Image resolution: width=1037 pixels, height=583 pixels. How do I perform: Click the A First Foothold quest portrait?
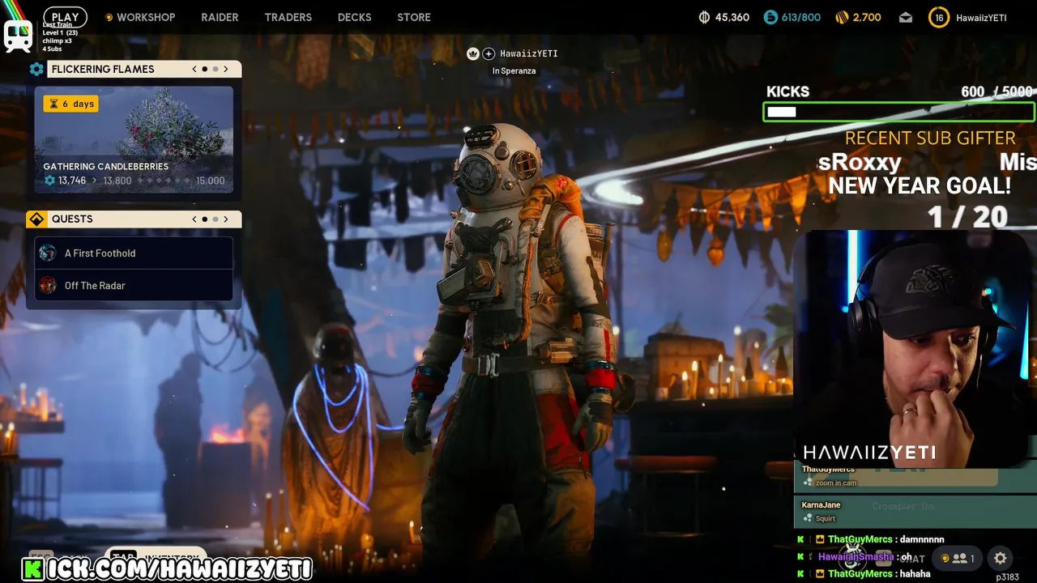tap(48, 253)
